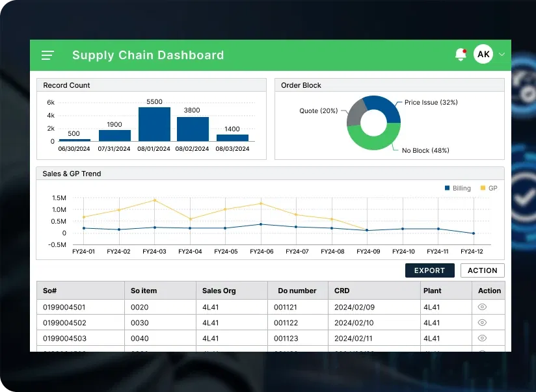Click the No Block green donut segment

point(373,139)
